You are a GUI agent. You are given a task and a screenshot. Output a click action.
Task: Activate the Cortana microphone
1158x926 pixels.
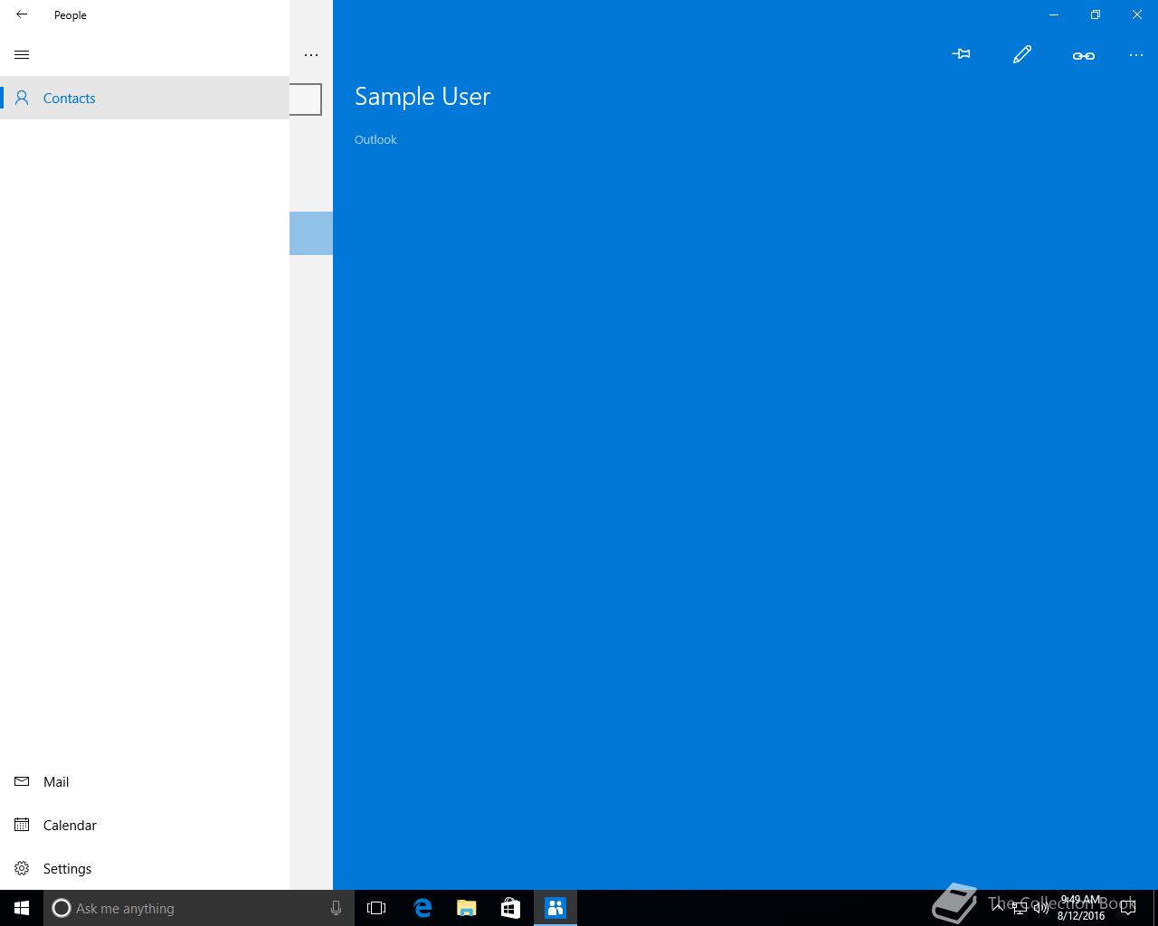[336, 908]
